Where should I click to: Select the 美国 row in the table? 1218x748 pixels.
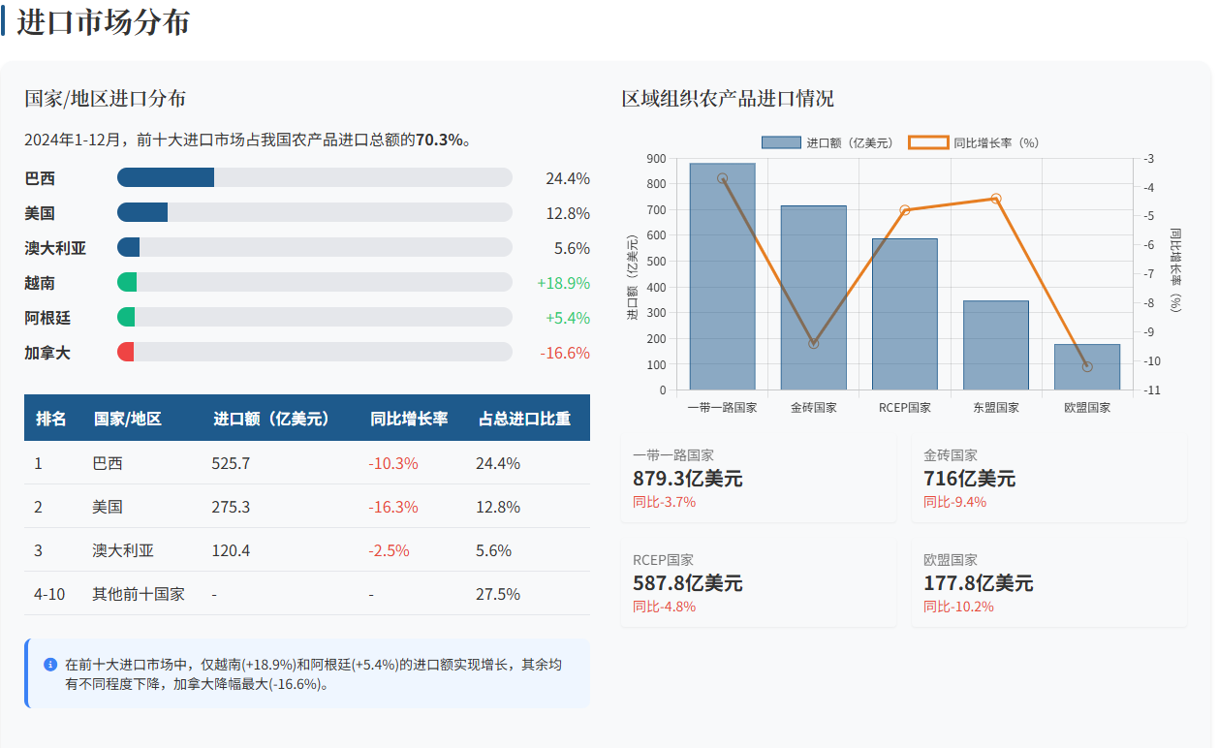(306, 507)
